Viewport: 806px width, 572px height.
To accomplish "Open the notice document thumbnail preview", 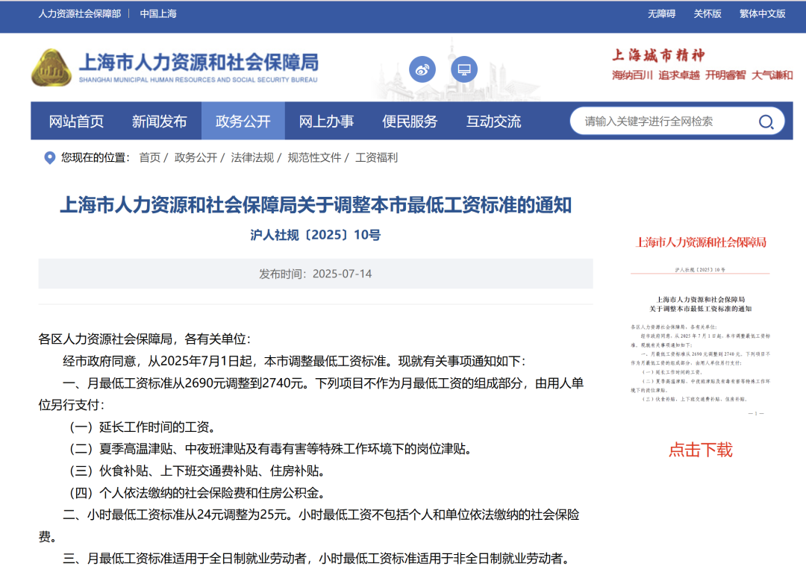I will point(700,328).
